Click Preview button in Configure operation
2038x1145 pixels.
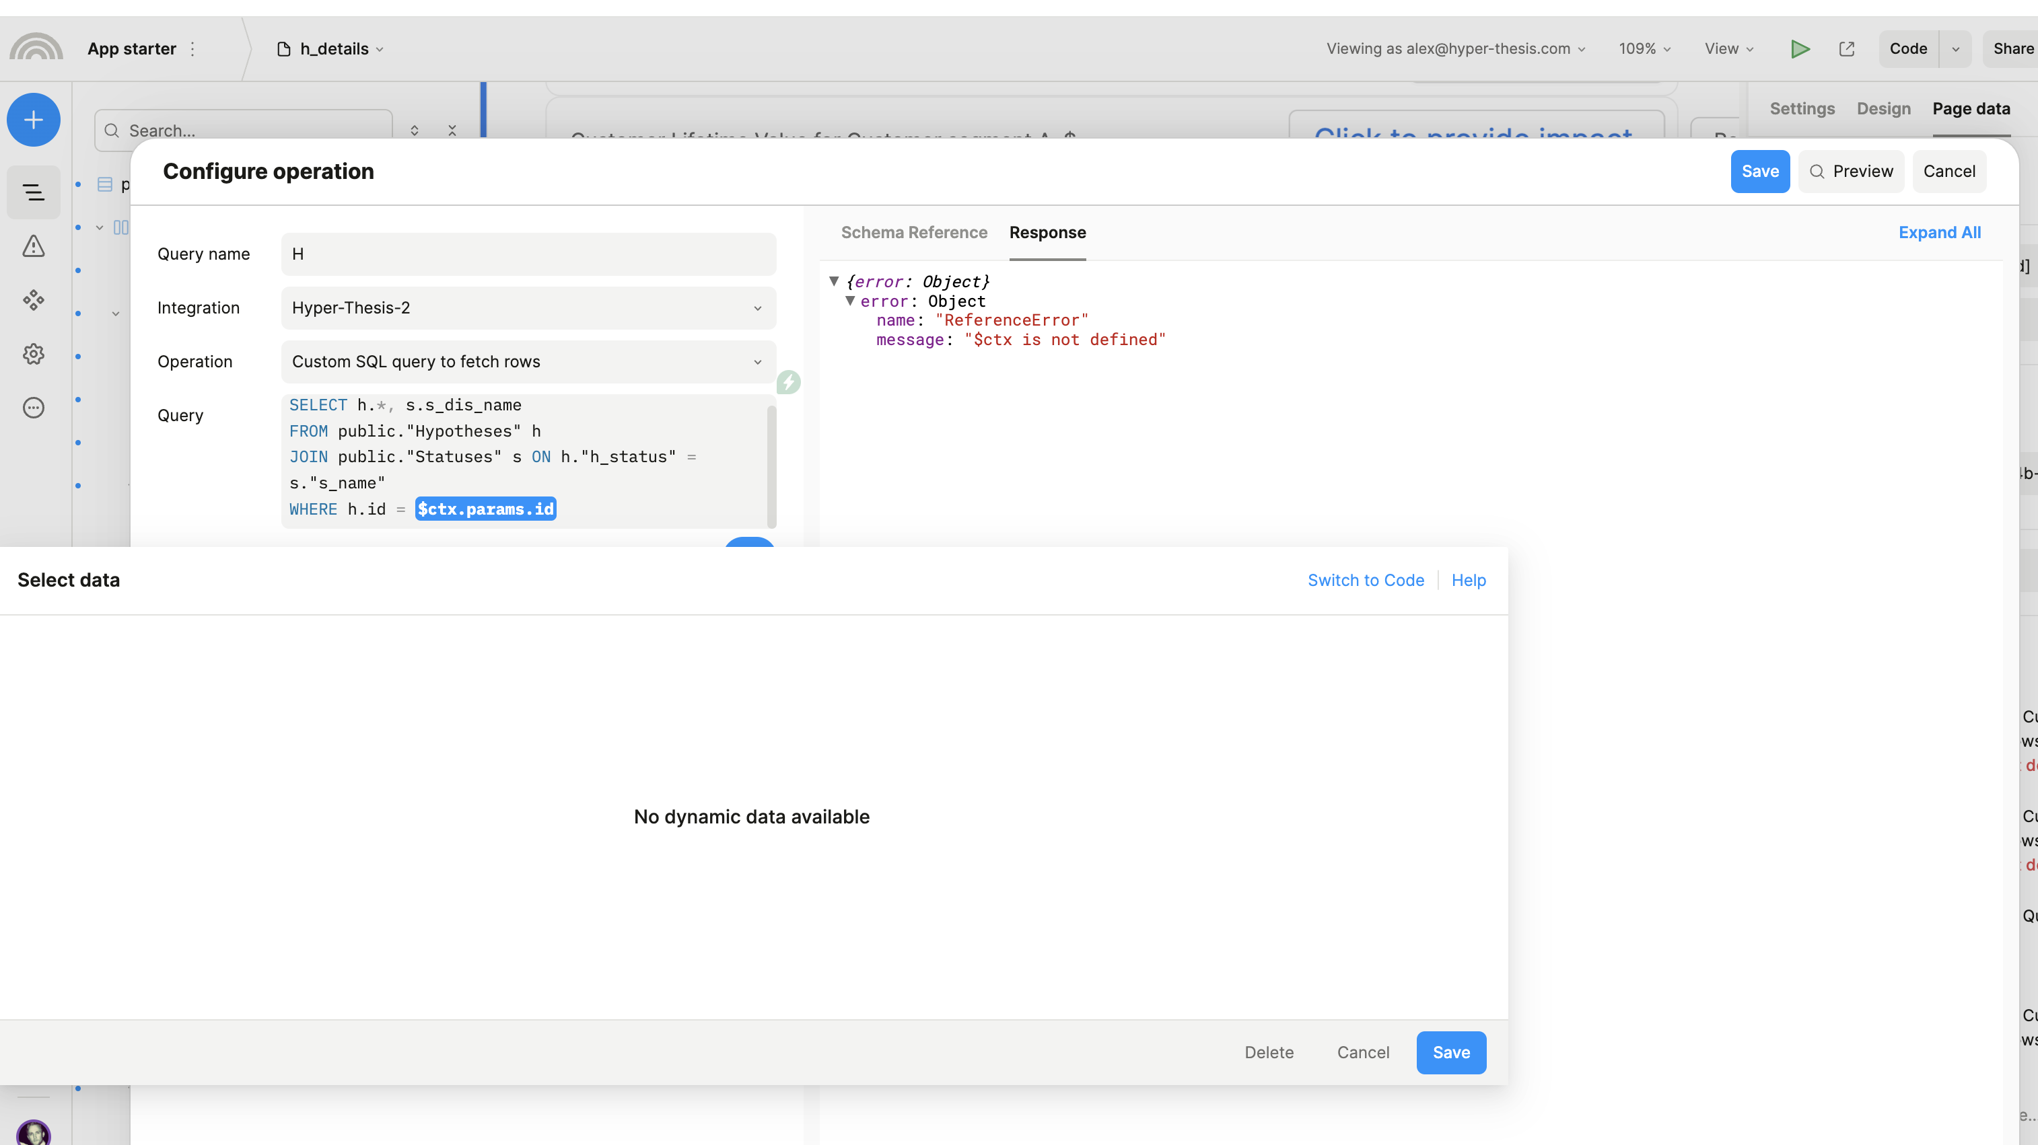click(x=1850, y=172)
